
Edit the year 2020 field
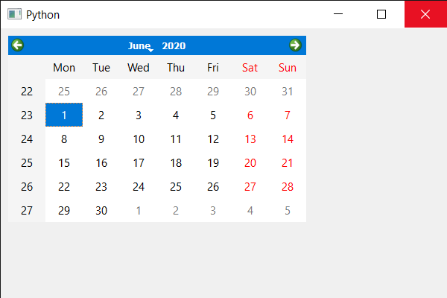[x=174, y=45]
